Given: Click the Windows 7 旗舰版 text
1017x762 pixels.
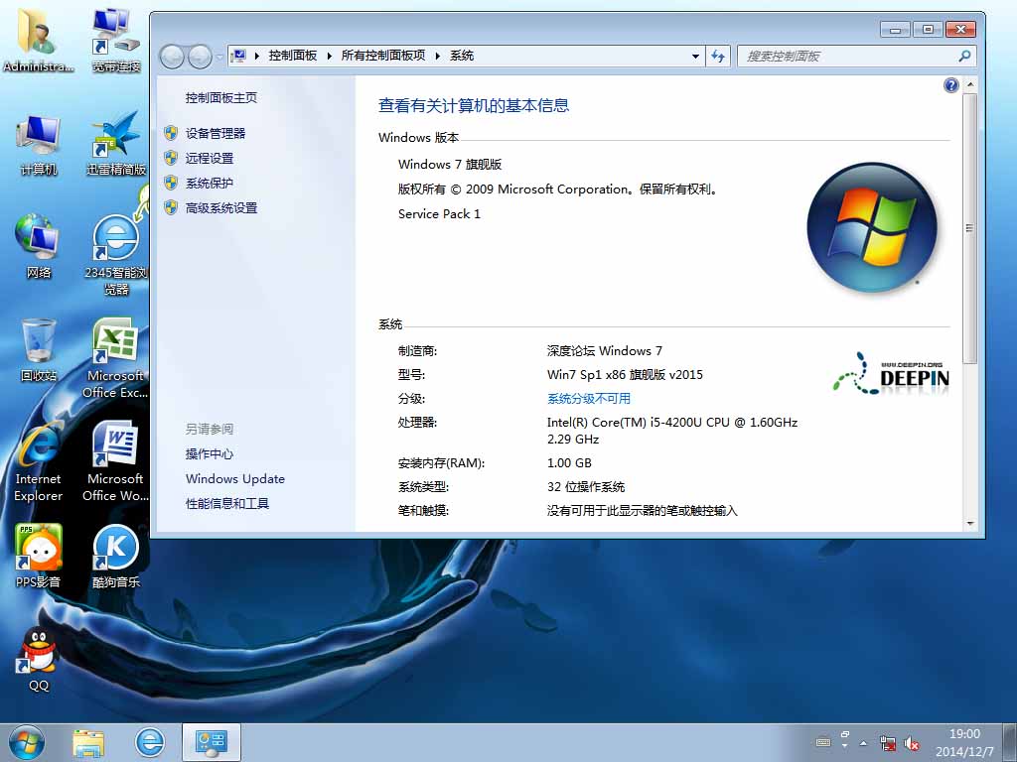Looking at the screenshot, I should 450,164.
